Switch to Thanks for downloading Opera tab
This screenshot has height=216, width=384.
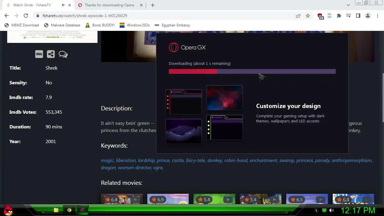point(109,5)
